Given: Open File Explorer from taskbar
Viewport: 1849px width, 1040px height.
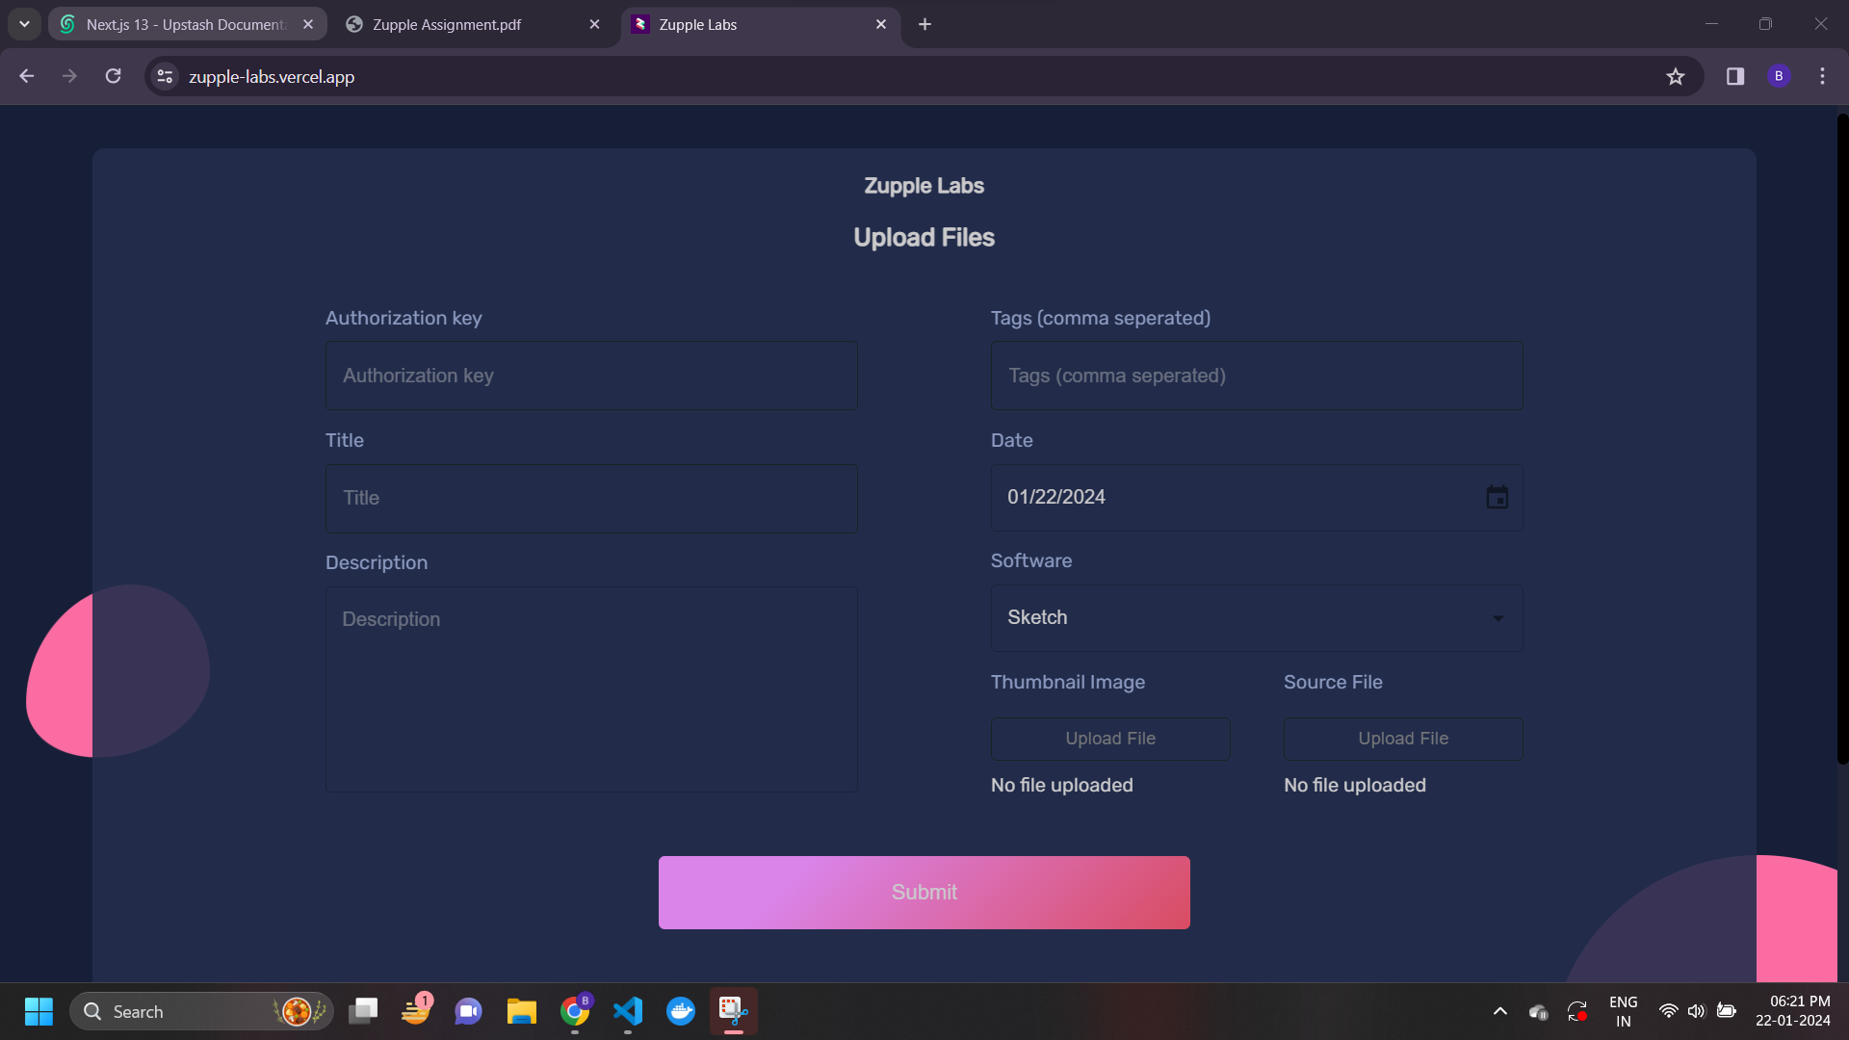Looking at the screenshot, I should [x=521, y=1011].
